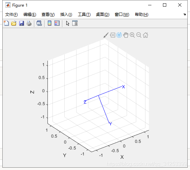Open the Property Inspector icon

[x=75, y=23]
